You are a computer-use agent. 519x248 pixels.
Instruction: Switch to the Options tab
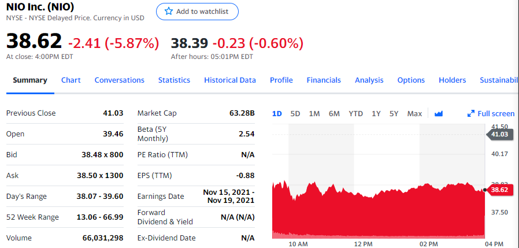click(x=411, y=80)
